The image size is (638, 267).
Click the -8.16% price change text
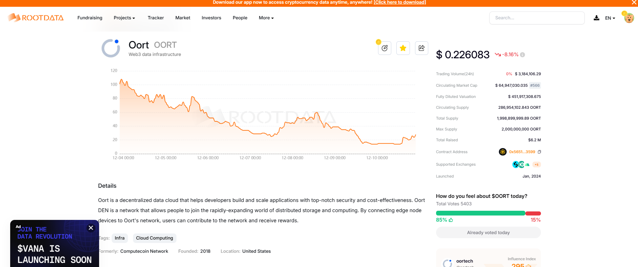(510, 55)
